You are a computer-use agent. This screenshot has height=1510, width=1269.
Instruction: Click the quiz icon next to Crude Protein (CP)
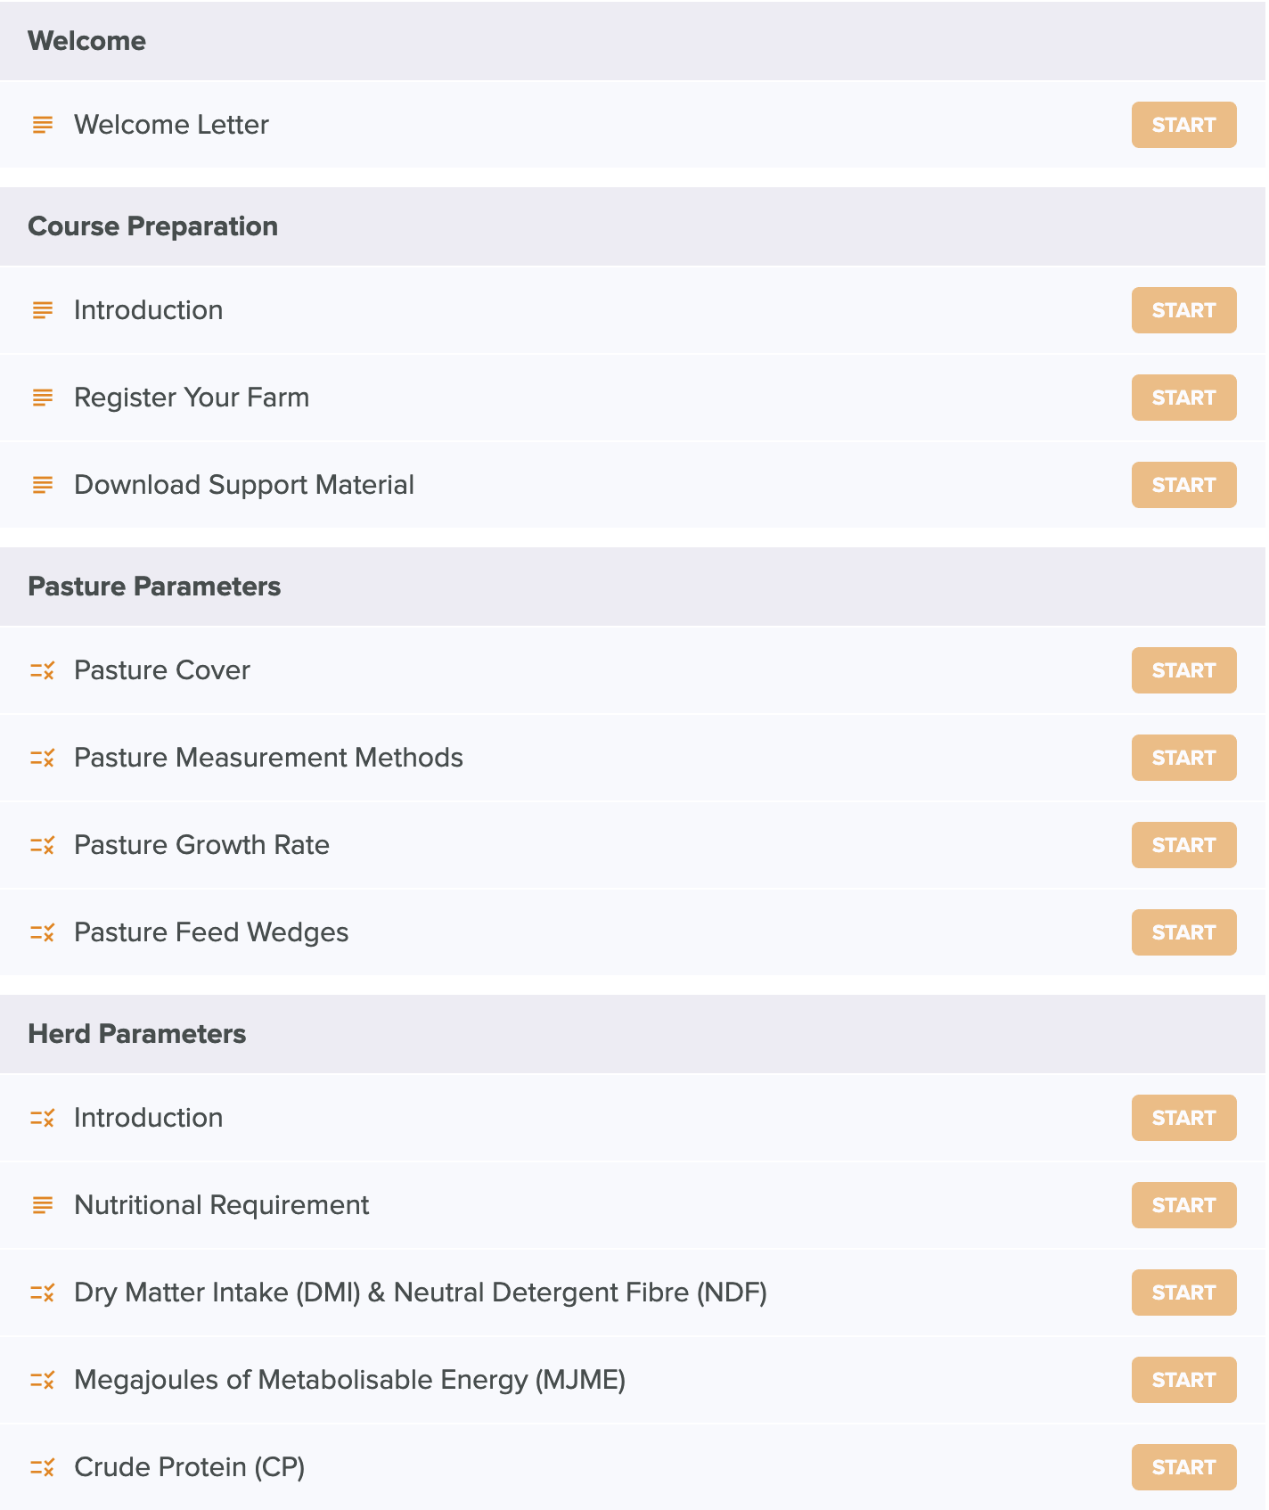click(x=43, y=1467)
